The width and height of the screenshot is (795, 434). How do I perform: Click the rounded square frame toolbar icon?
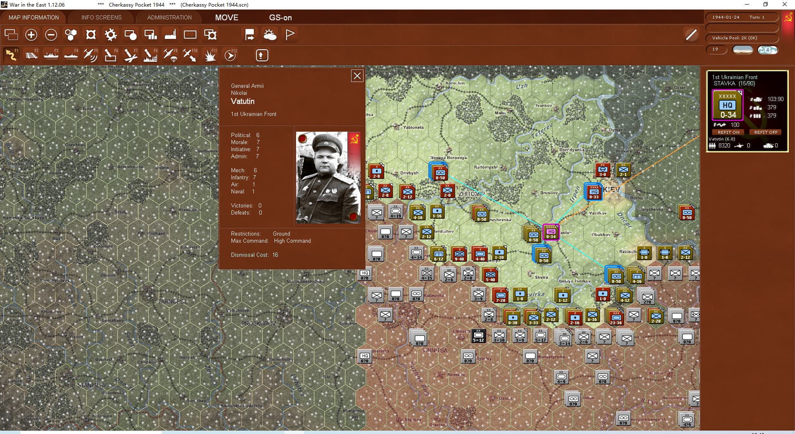pos(91,34)
